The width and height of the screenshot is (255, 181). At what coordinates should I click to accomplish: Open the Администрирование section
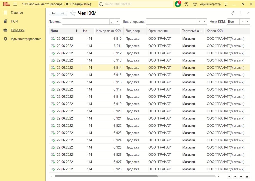point(26,39)
